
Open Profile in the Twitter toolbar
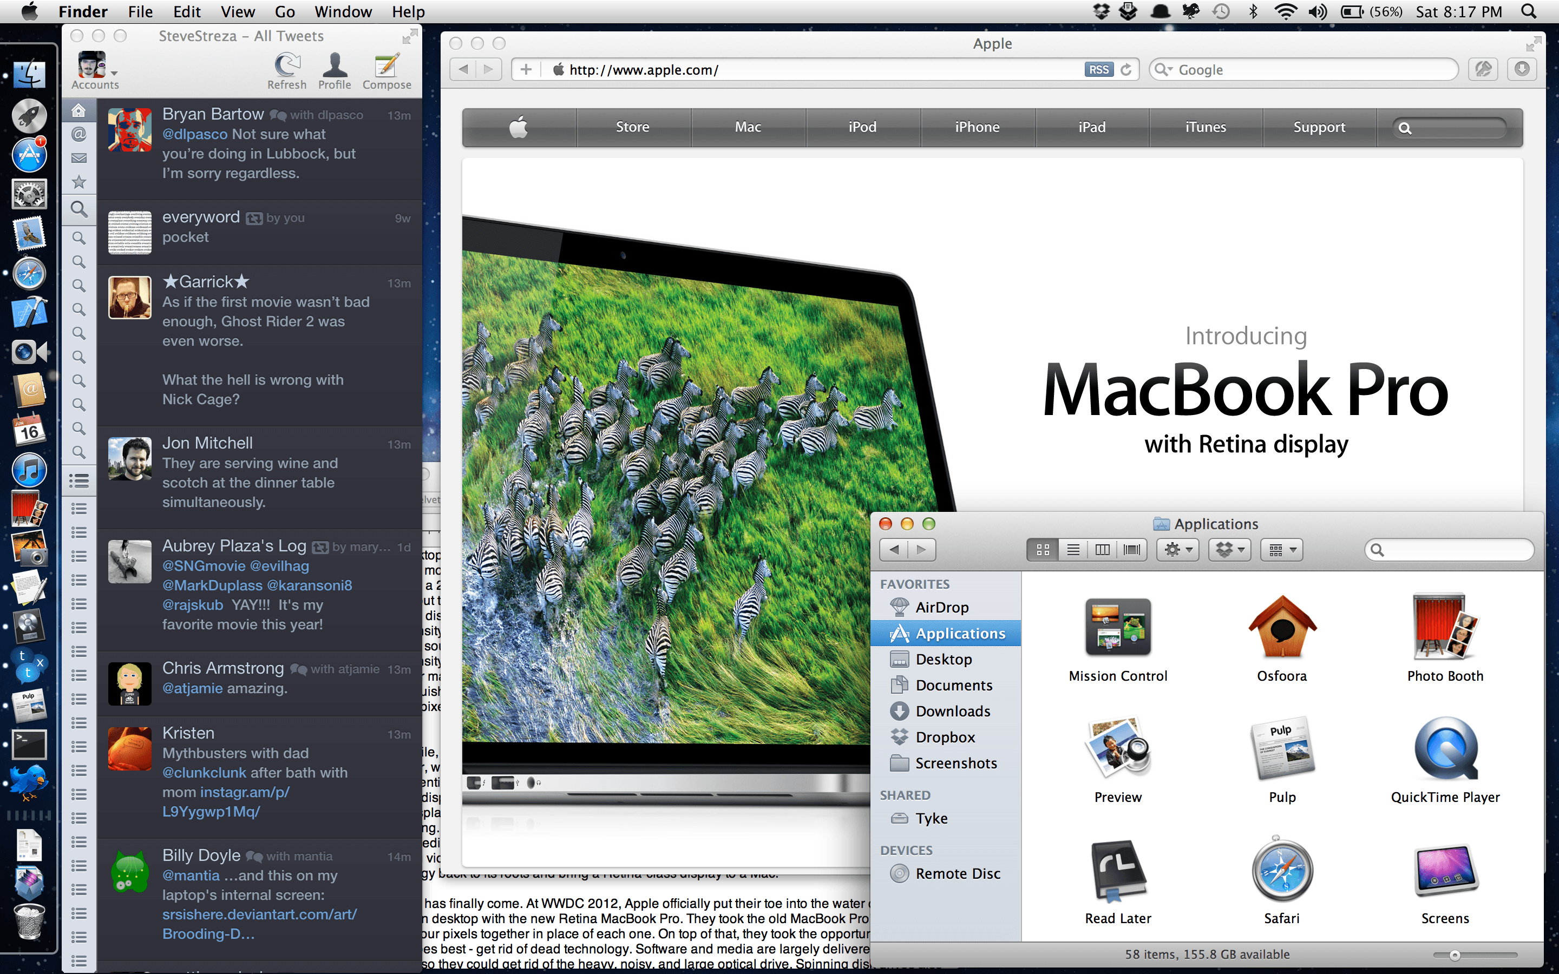point(335,71)
